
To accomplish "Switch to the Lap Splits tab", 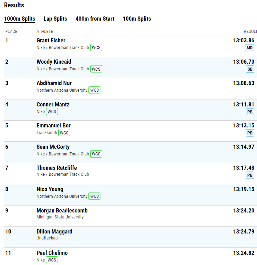I will [x=55, y=19].
